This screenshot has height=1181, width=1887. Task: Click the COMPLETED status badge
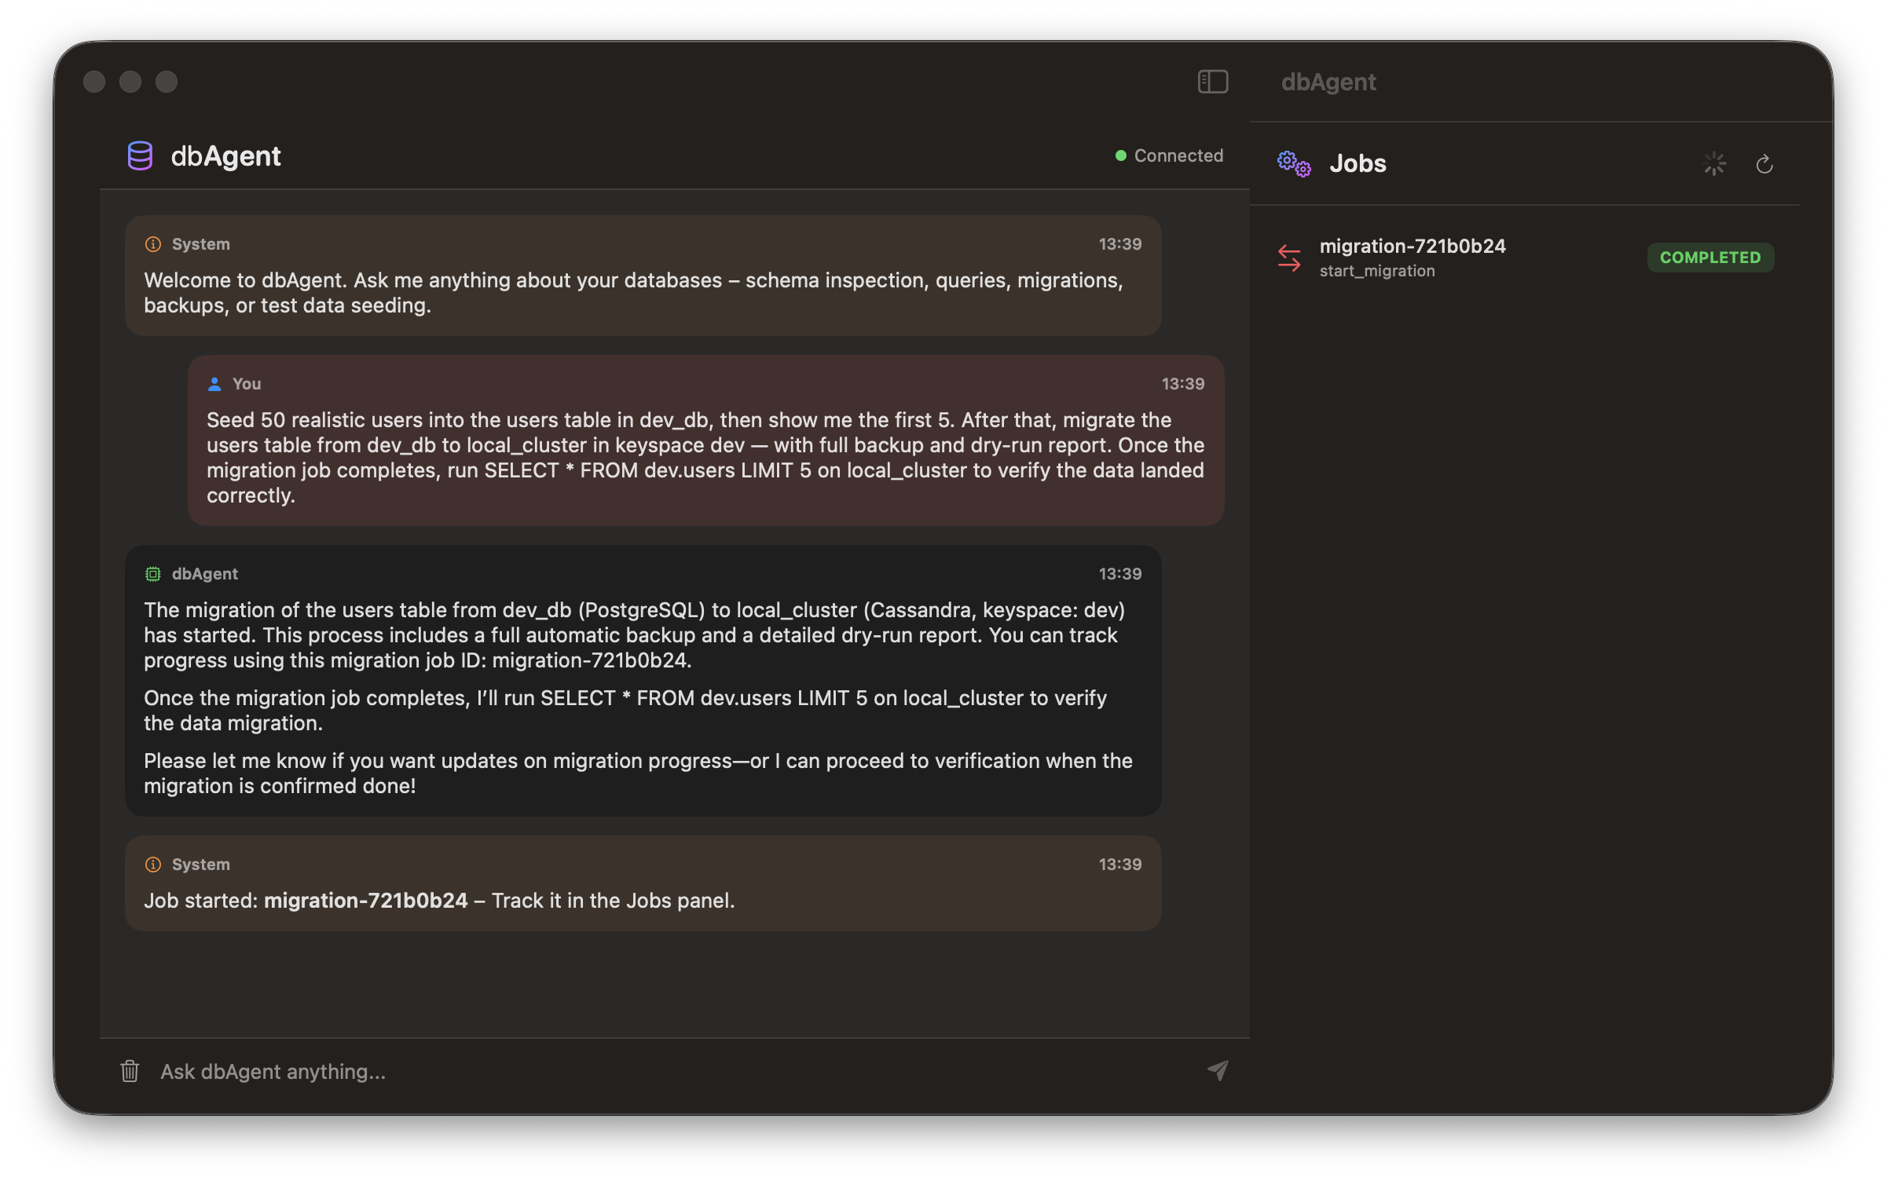1710,258
